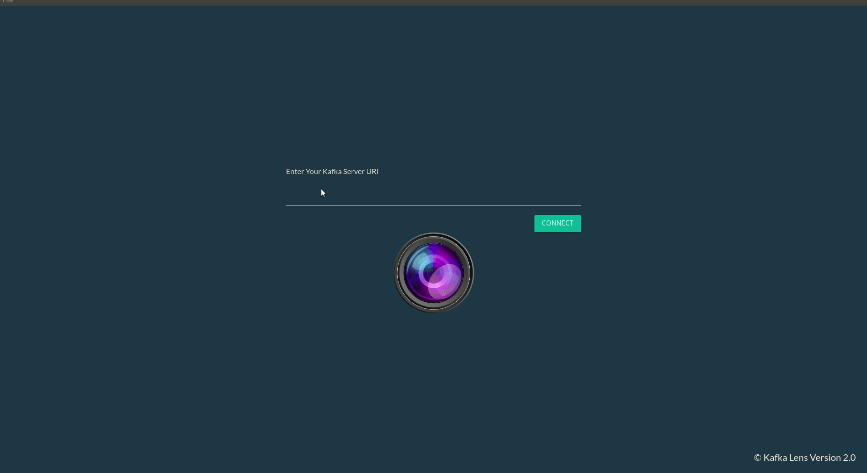The width and height of the screenshot is (867, 473).
Task: Click the 'Kafka Lens Version 2.0' footer text
Action: [805, 458]
